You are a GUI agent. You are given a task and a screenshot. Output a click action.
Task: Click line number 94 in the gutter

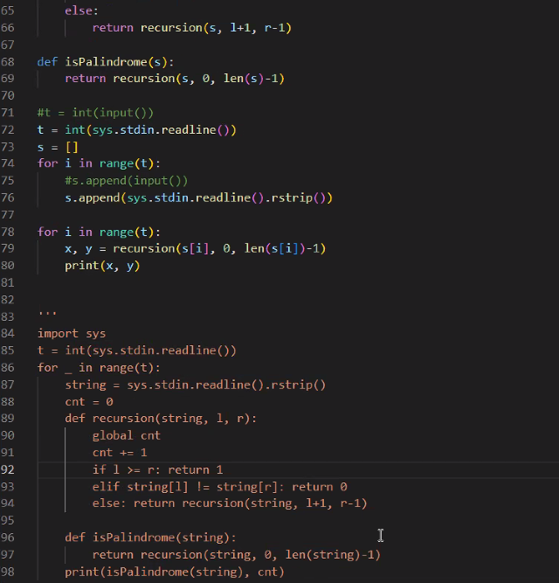pos(8,503)
